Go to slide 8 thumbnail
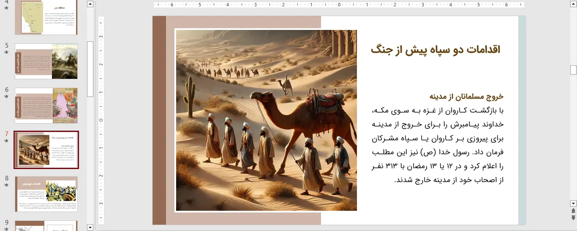This screenshot has width=577, height=231. [x=46, y=194]
